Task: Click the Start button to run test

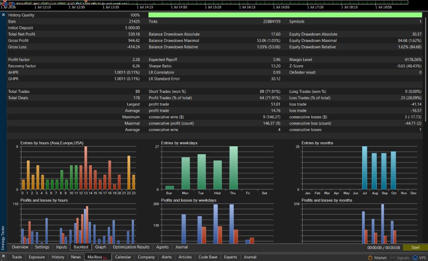Action: click(415, 247)
